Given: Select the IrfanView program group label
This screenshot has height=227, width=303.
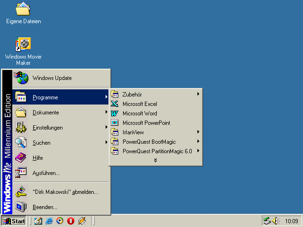Looking at the screenshot, I should pyautogui.click(x=133, y=132).
